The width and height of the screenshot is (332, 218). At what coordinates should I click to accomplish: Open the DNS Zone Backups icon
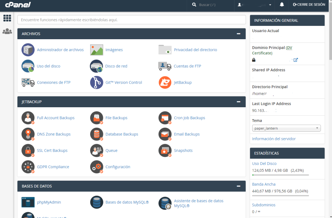click(28, 134)
